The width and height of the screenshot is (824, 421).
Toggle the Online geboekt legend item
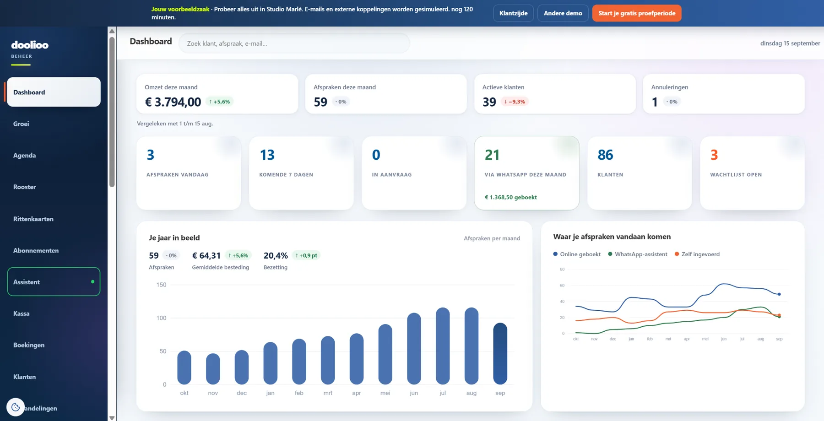tap(577, 254)
